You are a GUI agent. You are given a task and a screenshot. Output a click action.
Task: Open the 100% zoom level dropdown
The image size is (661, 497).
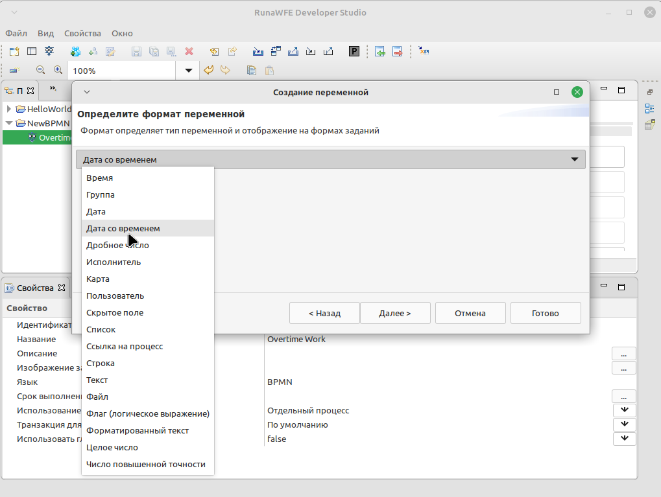click(x=189, y=71)
